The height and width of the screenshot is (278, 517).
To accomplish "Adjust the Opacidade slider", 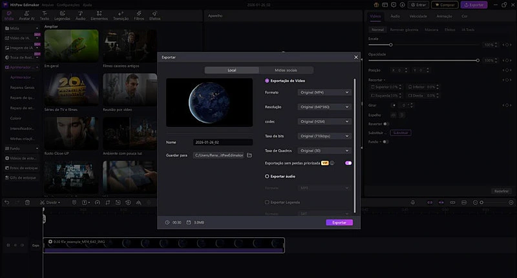I will (478, 60).
